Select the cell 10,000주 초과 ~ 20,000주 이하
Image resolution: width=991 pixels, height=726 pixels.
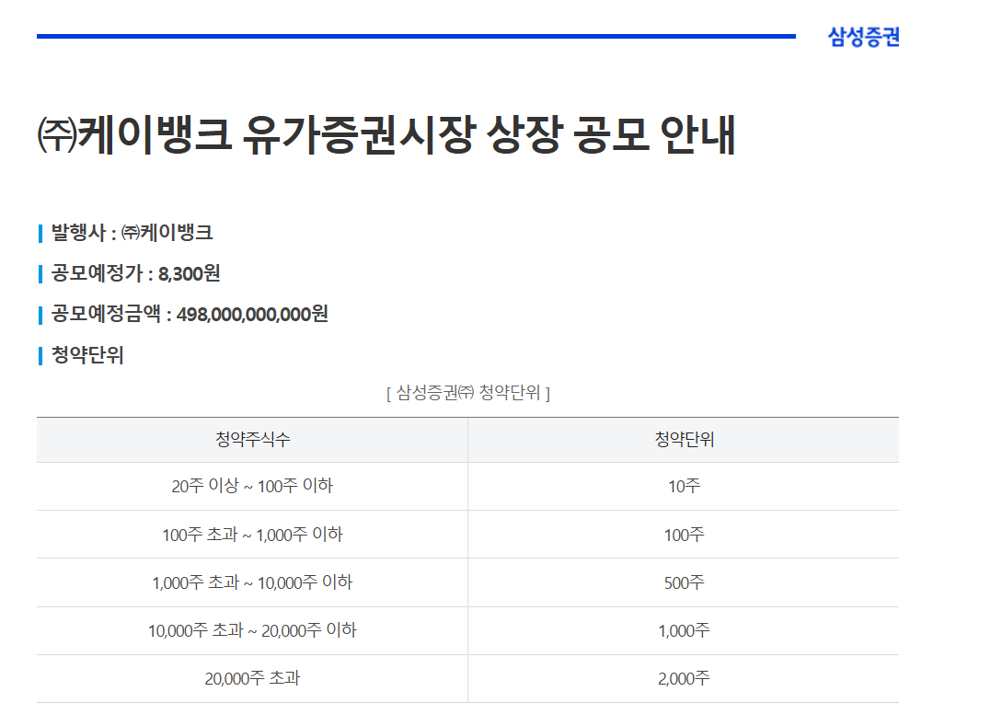point(252,630)
